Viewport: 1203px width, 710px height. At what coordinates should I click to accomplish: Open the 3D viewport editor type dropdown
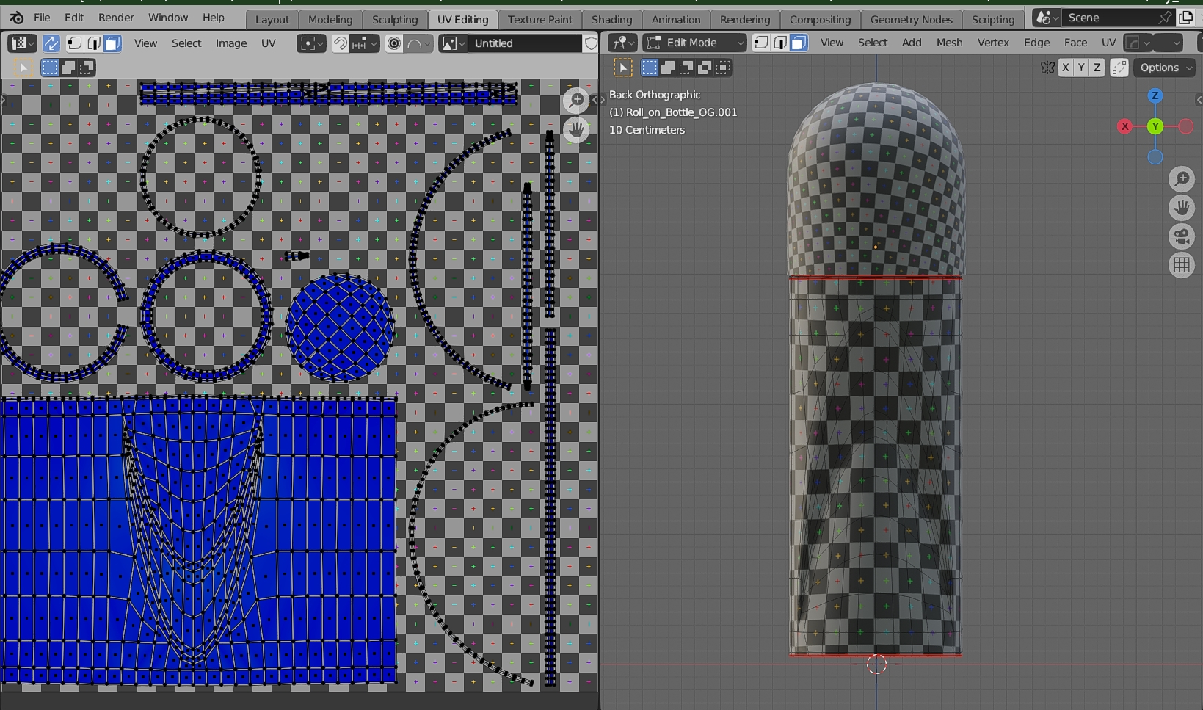tap(623, 43)
